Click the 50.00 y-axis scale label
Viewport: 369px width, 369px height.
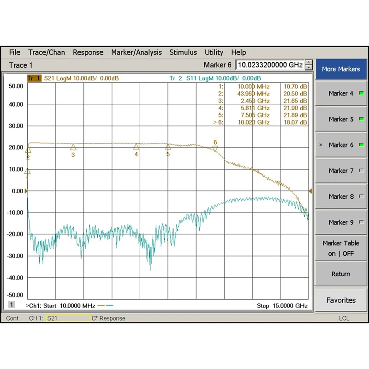(16, 86)
